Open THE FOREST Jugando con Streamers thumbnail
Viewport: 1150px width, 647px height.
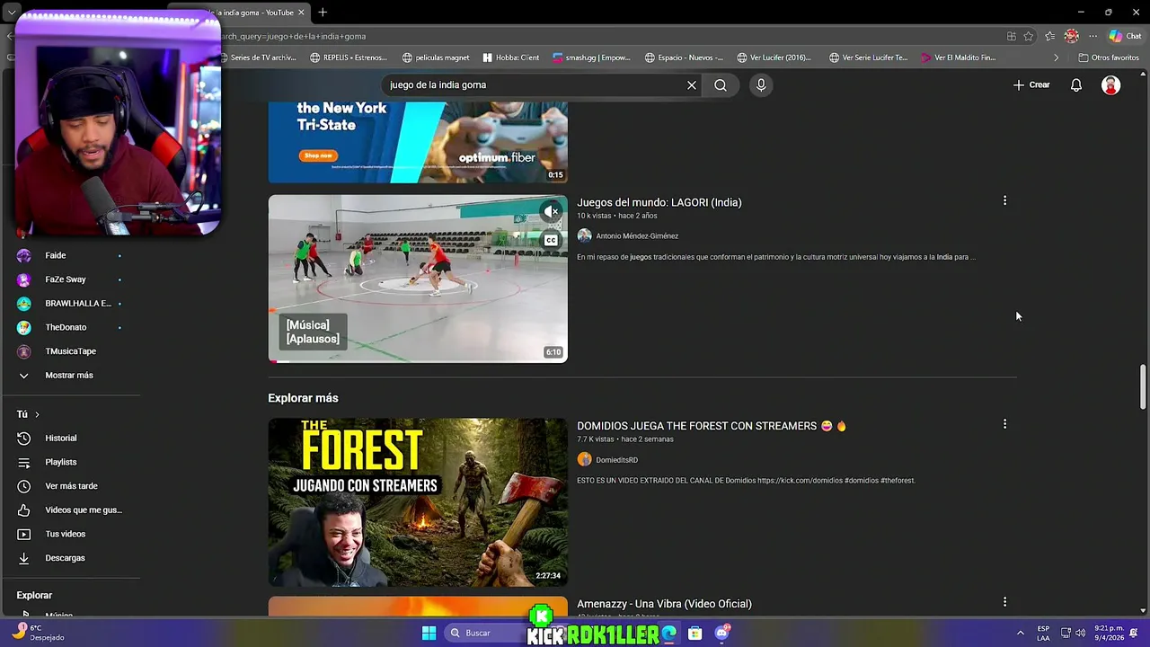(418, 502)
